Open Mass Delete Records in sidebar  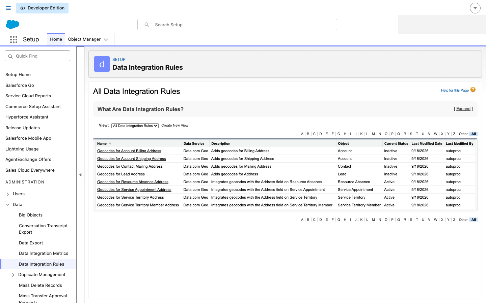(x=40, y=285)
